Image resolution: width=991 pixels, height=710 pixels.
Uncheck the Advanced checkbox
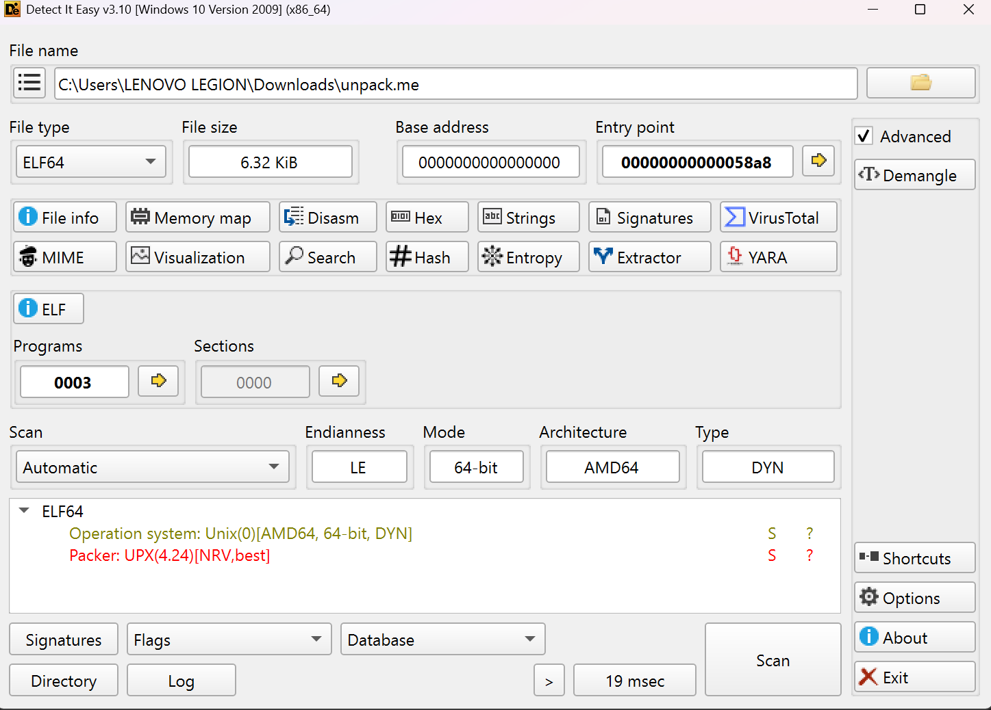pyautogui.click(x=864, y=136)
